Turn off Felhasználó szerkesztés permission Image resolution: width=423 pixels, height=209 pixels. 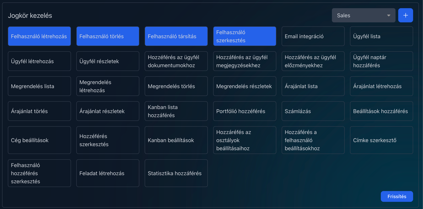(244, 36)
